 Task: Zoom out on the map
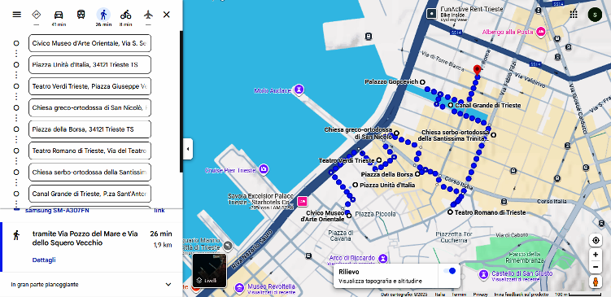point(596,267)
